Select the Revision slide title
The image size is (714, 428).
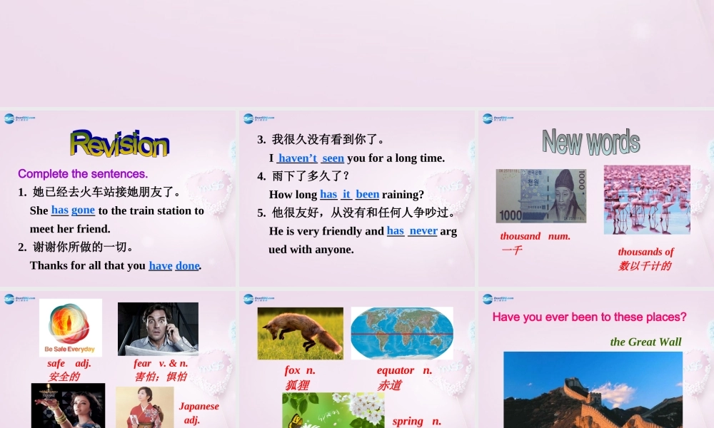tap(119, 143)
